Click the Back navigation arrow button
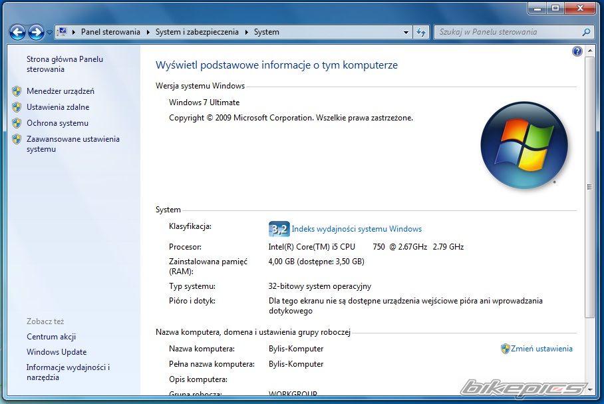604x404 pixels. pos(17,31)
